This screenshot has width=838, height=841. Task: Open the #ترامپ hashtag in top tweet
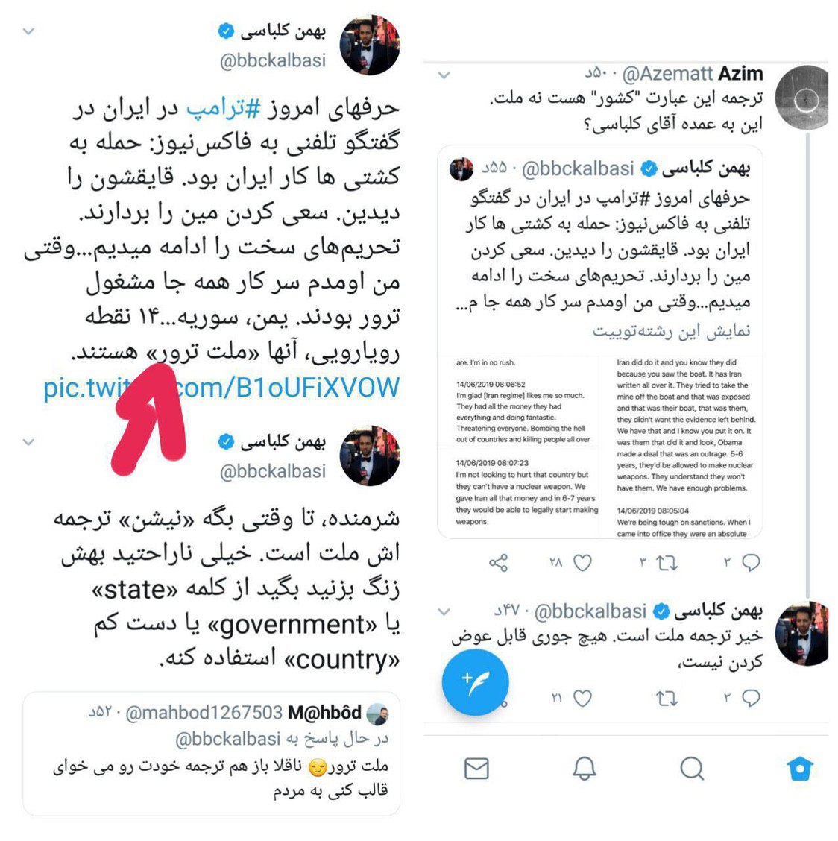click(x=223, y=109)
